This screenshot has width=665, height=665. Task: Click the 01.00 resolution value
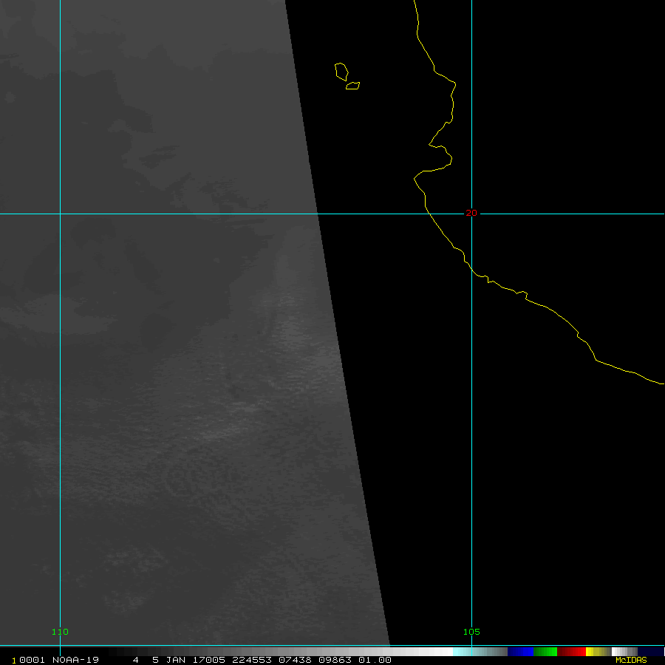[x=375, y=660]
